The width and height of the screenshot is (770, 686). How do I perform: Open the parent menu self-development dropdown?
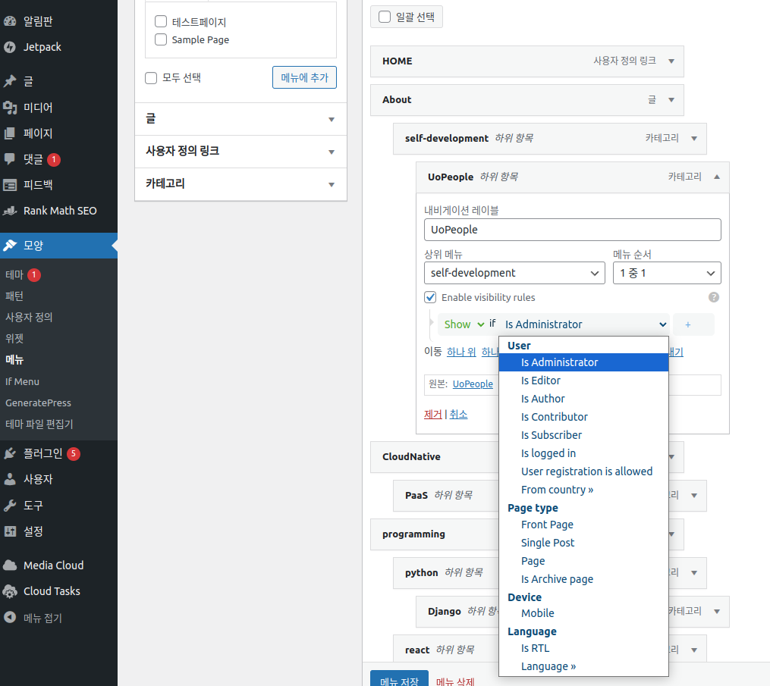coord(514,273)
